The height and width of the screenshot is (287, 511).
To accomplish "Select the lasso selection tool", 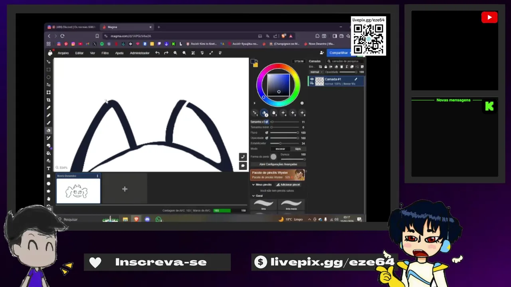I will [49, 85].
